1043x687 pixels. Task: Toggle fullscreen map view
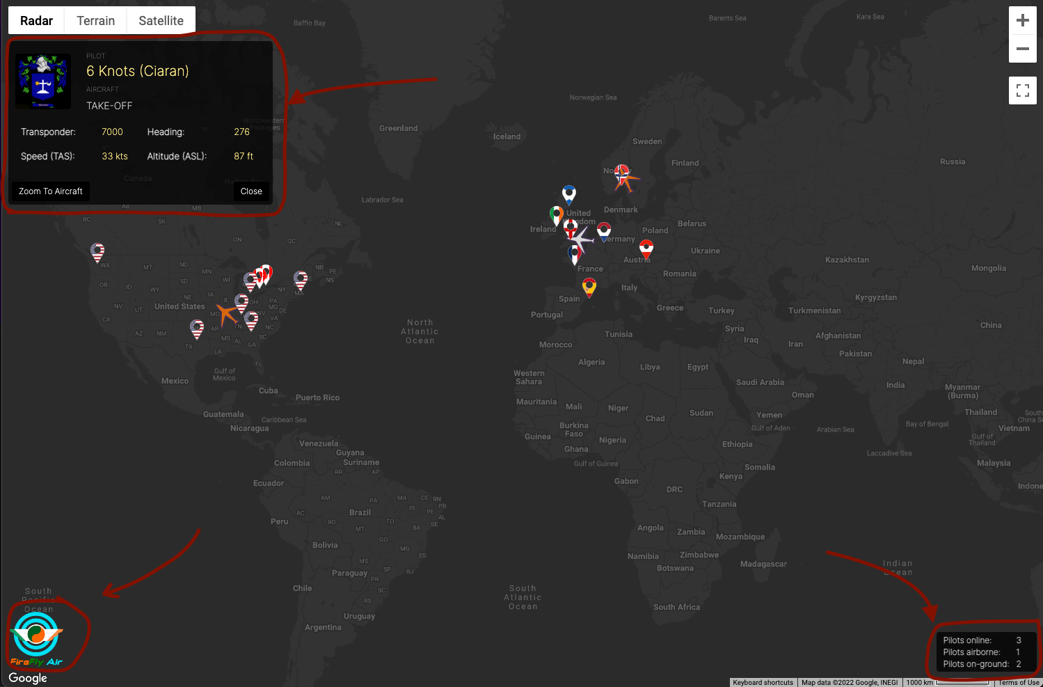[x=1022, y=90]
